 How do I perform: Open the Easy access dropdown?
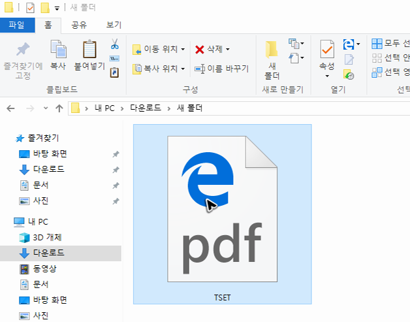pyautogui.click(x=296, y=58)
